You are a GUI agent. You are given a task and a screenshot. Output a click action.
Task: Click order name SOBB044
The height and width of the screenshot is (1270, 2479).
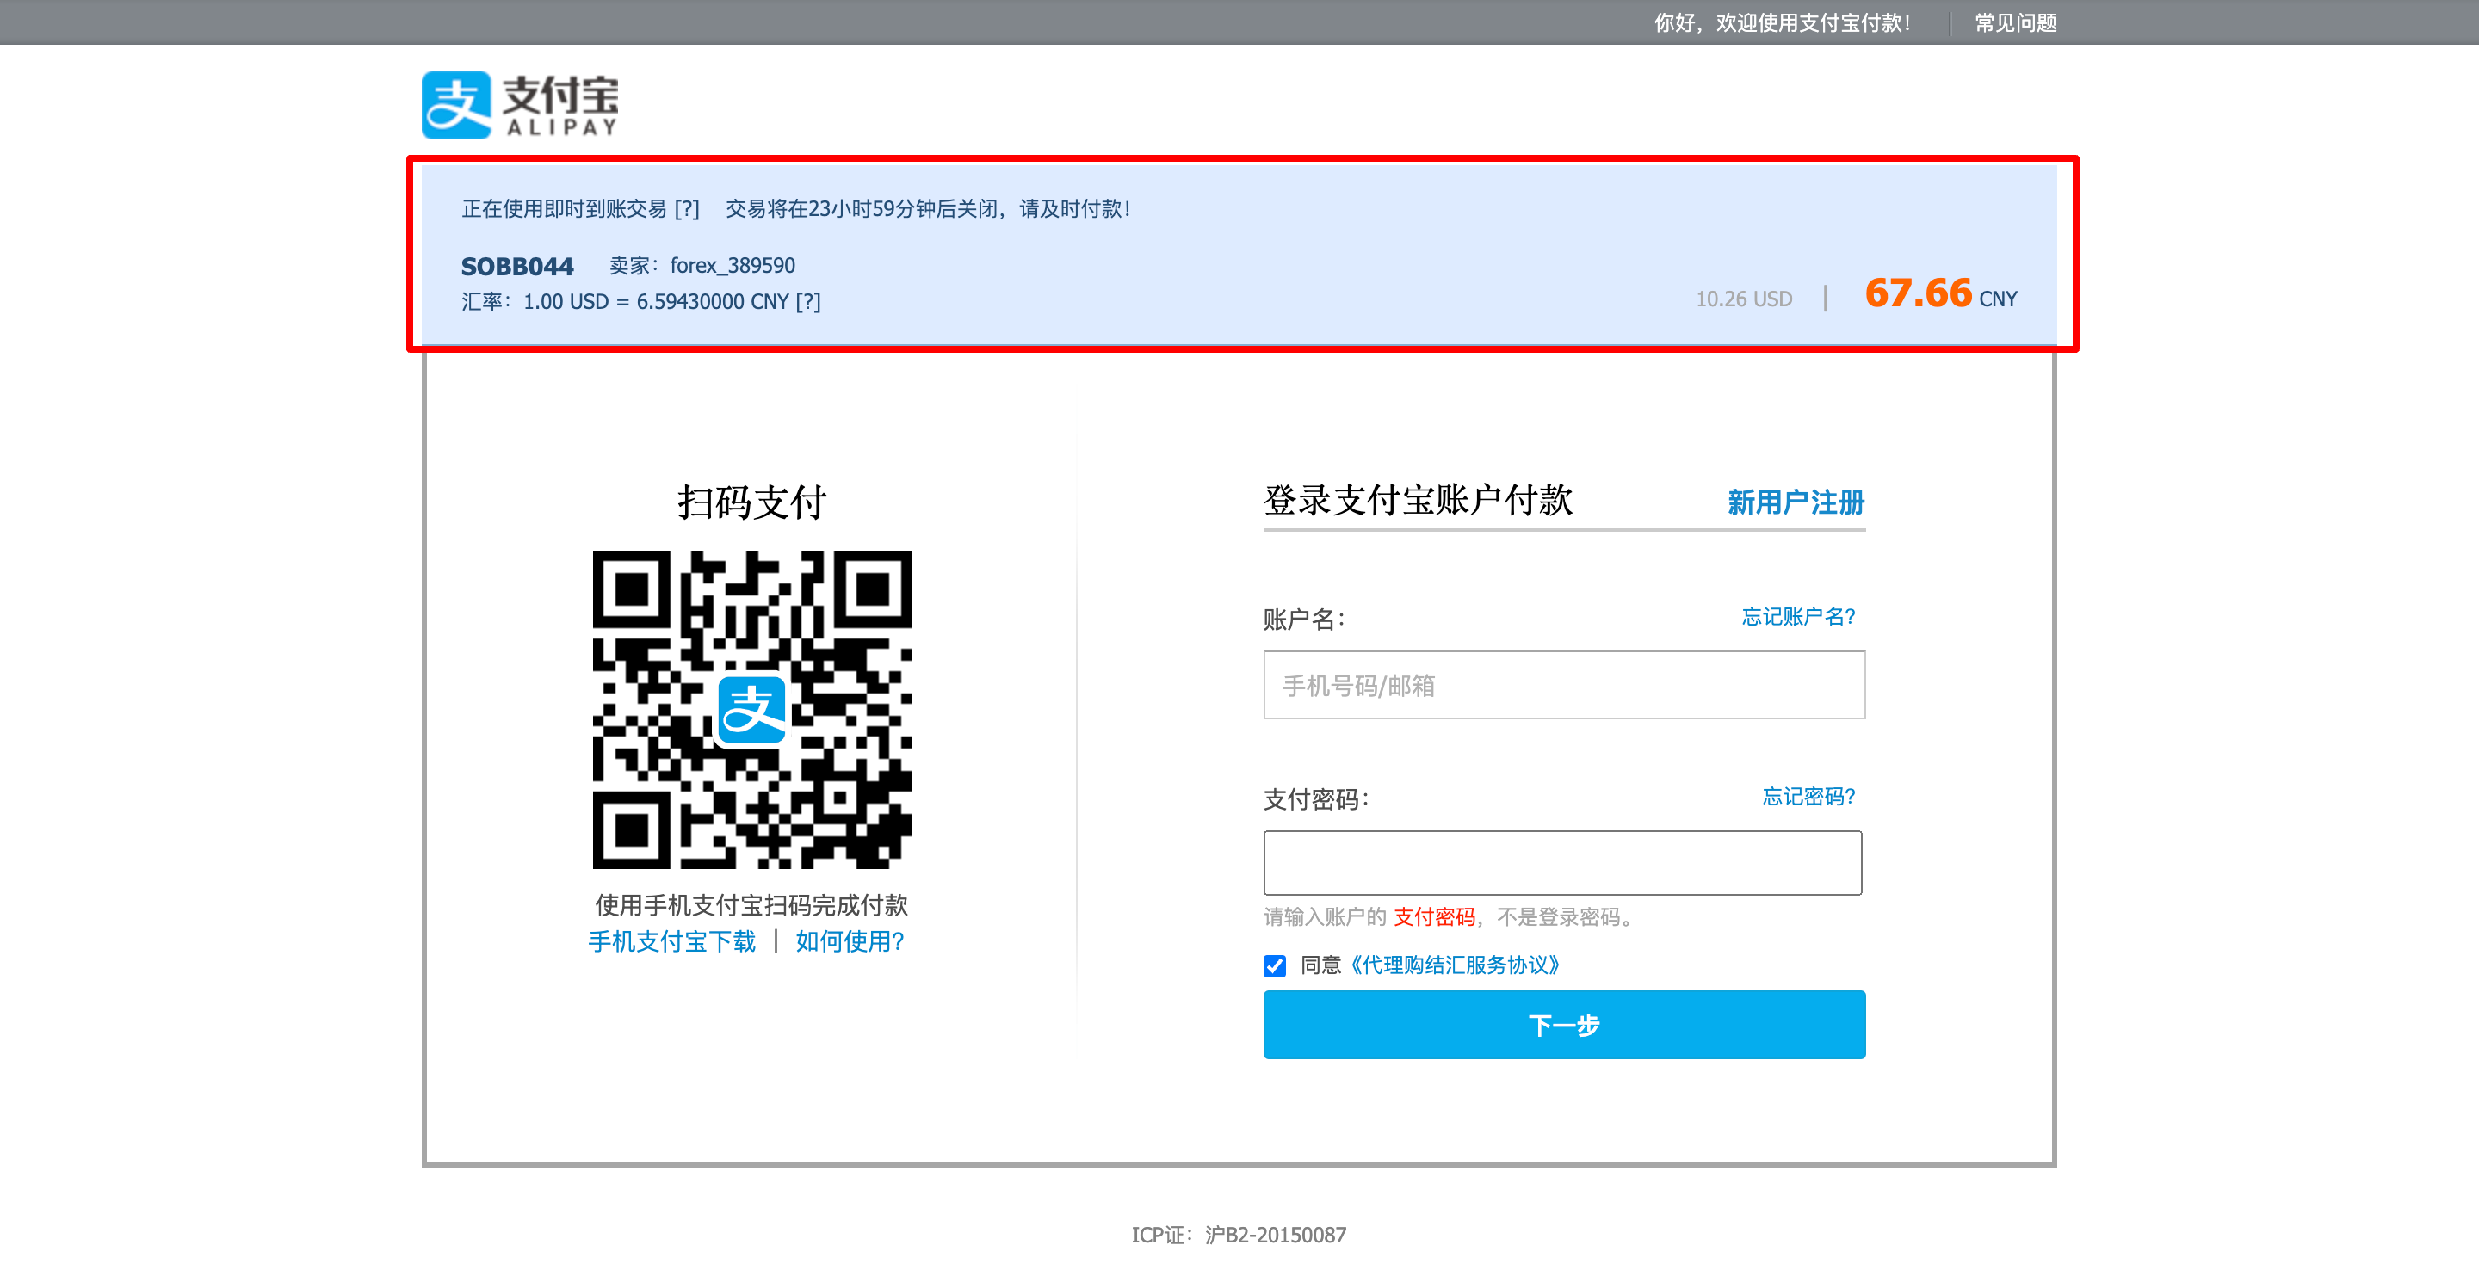coord(516,266)
